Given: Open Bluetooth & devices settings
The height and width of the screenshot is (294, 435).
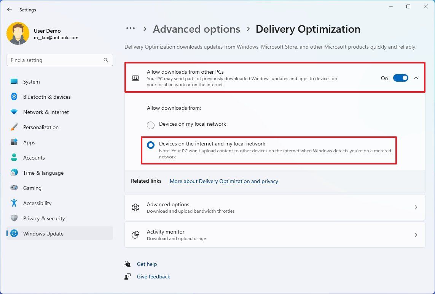Looking at the screenshot, I should (60, 97).
